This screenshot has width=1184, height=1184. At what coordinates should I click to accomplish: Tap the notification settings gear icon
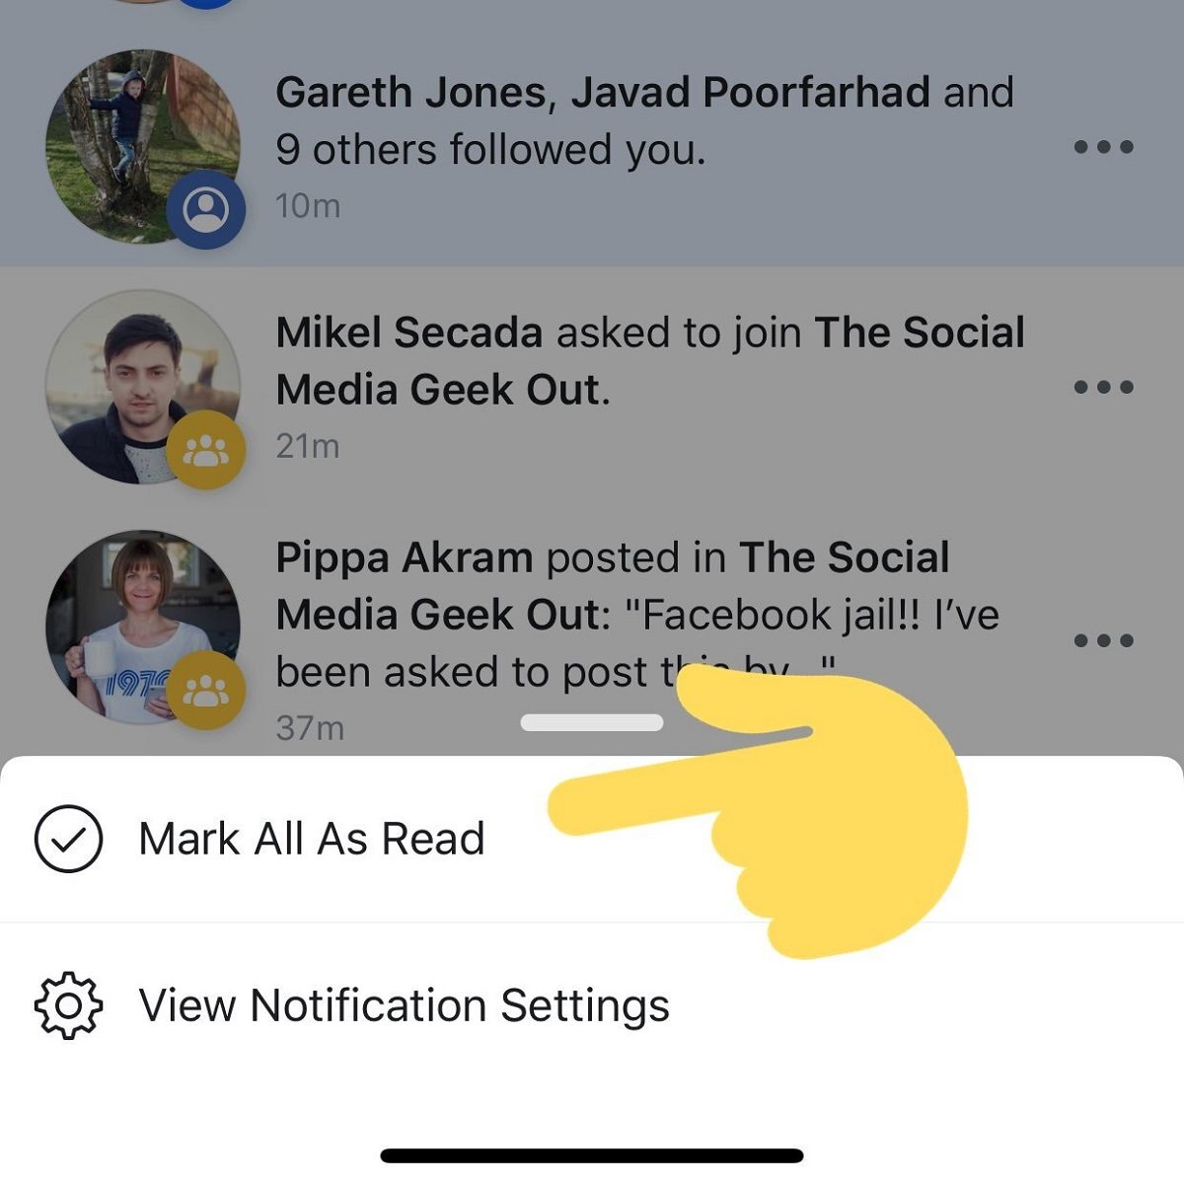tap(68, 1005)
